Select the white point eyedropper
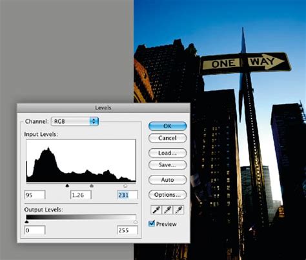 (179, 210)
